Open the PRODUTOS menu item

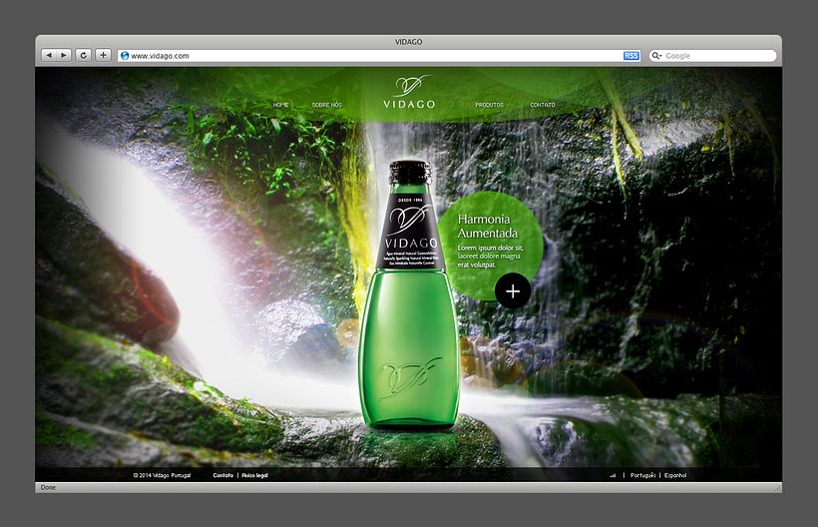coord(490,105)
